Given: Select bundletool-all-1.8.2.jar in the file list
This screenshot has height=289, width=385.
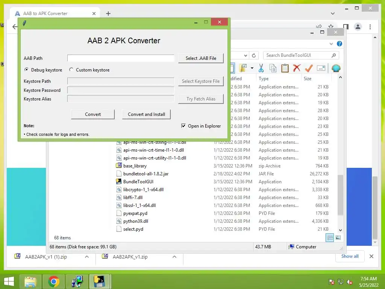Looking at the screenshot, I should (146, 174).
